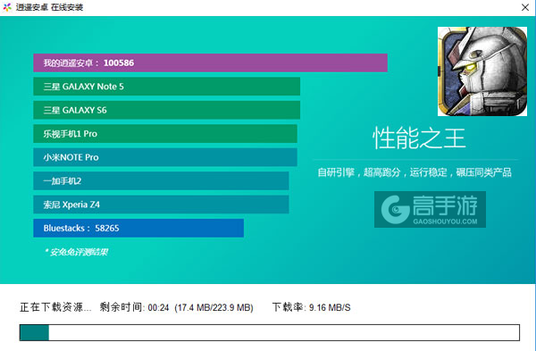The height and width of the screenshot is (351, 536).
Task: Close the 逍遥安卓 online installer window
Action: (x=525, y=7)
